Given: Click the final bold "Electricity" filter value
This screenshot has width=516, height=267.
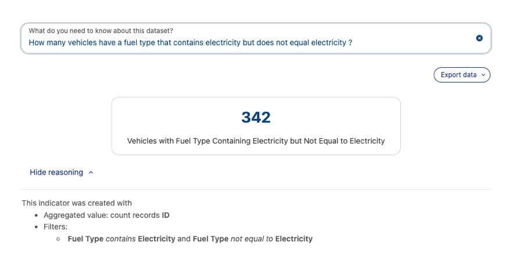Looking at the screenshot, I should tap(293, 239).
